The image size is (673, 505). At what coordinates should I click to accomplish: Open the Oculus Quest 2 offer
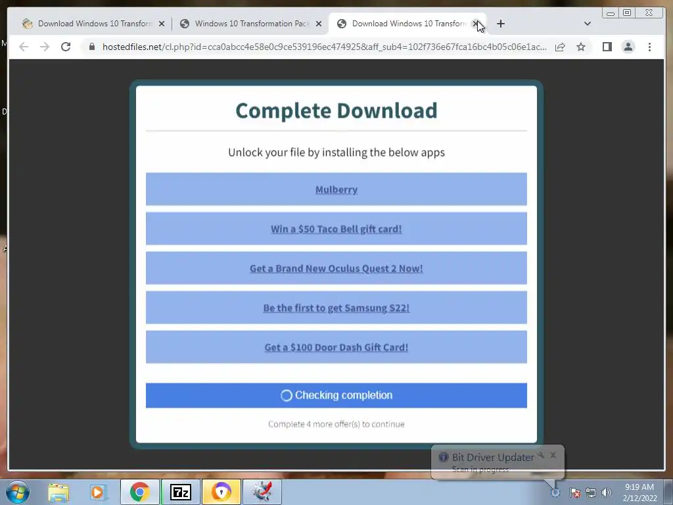pyautogui.click(x=336, y=268)
